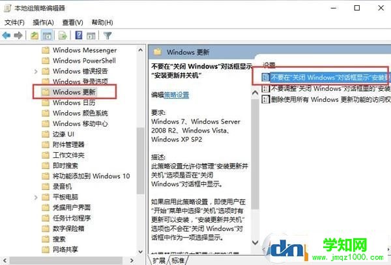Click the filter funnel toolbar icon
The width and height of the screenshot is (391, 265).
point(108,36)
